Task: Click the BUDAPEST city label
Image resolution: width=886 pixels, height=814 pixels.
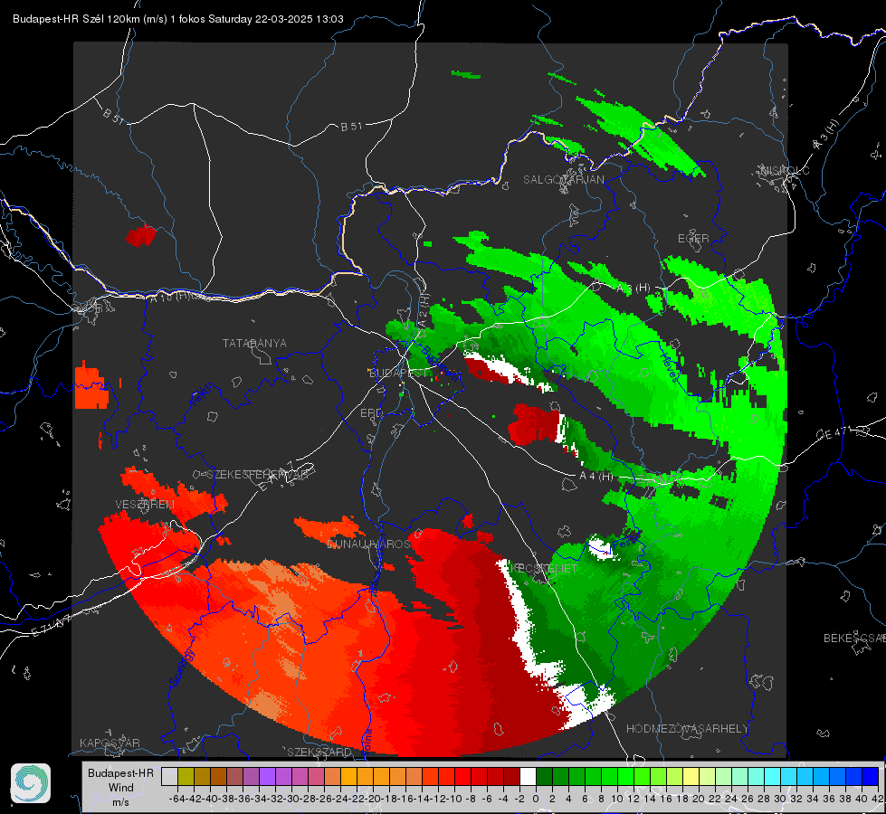Action: [398, 374]
